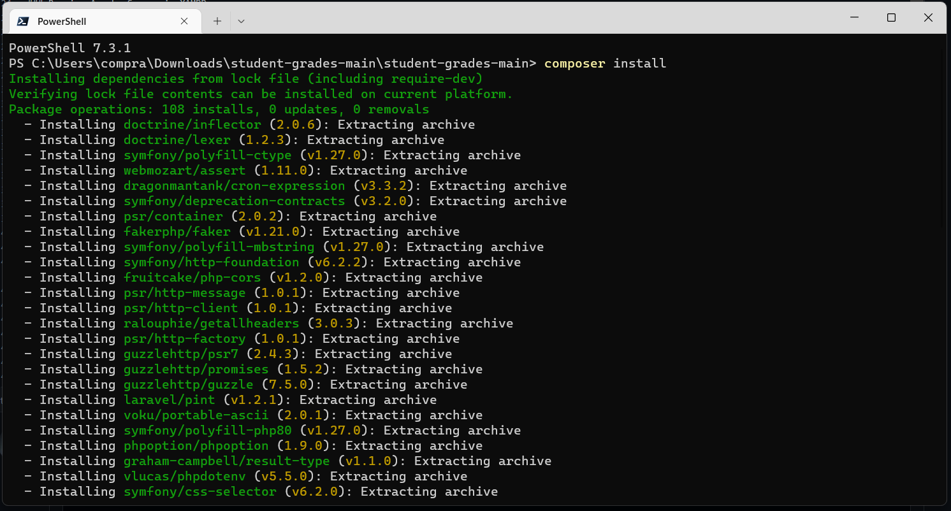Open the new tab profile dropdown
Image resolution: width=951 pixels, height=511 pixels.
pyautogui.click(x=241, y=21)
